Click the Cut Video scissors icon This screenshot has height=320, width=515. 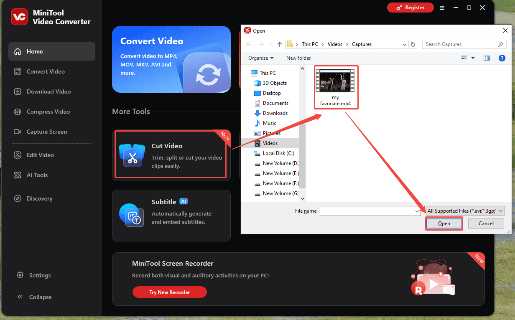133,156
